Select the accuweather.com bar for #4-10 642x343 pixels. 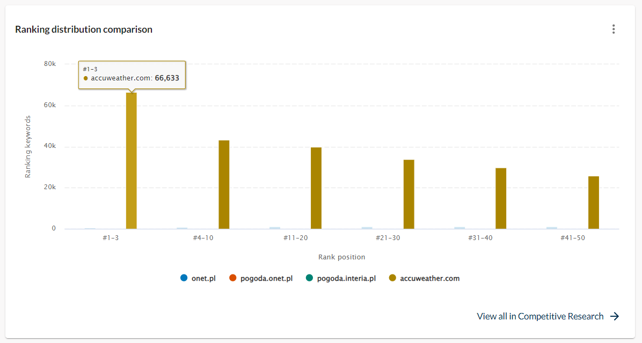click(224, 185)
